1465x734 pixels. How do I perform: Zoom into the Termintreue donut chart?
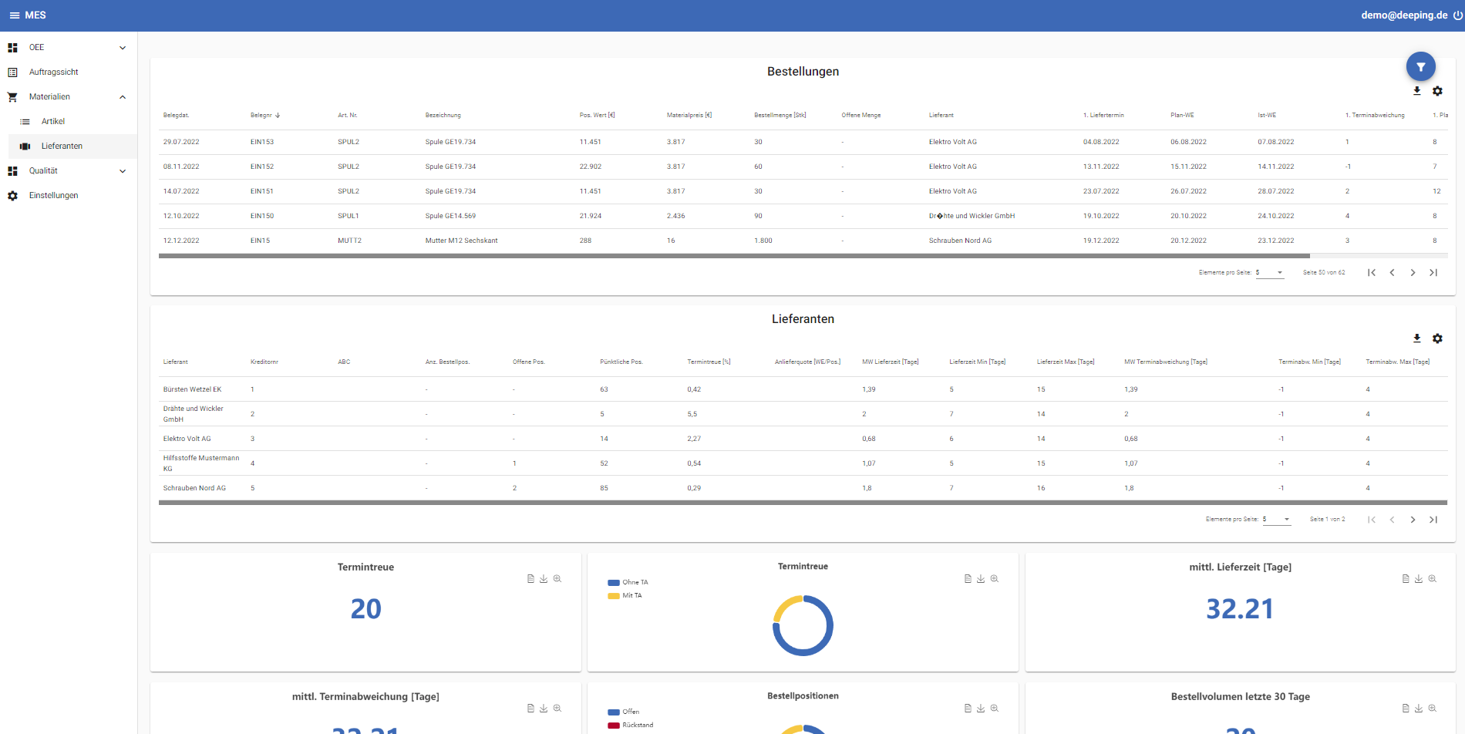click(995, 578)
